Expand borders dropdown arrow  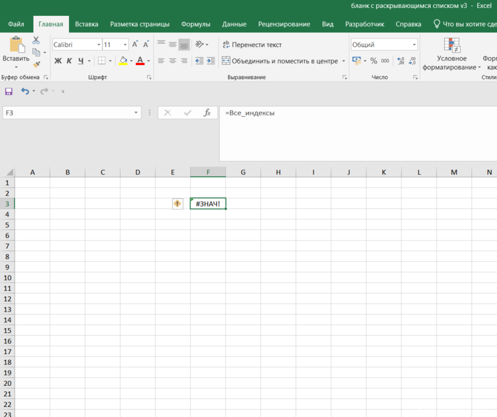[110, 60]
